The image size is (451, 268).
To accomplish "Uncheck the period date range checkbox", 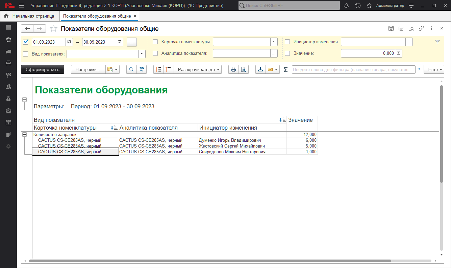I will [x=26, y=42].
